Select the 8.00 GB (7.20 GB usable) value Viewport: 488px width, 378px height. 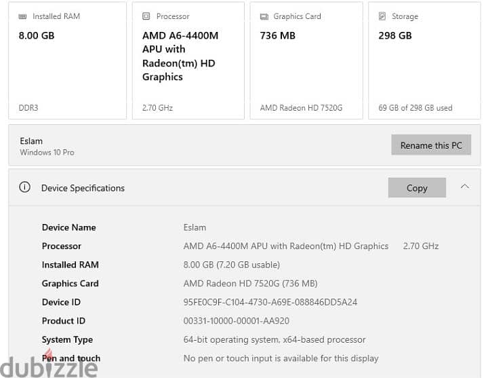232,265
